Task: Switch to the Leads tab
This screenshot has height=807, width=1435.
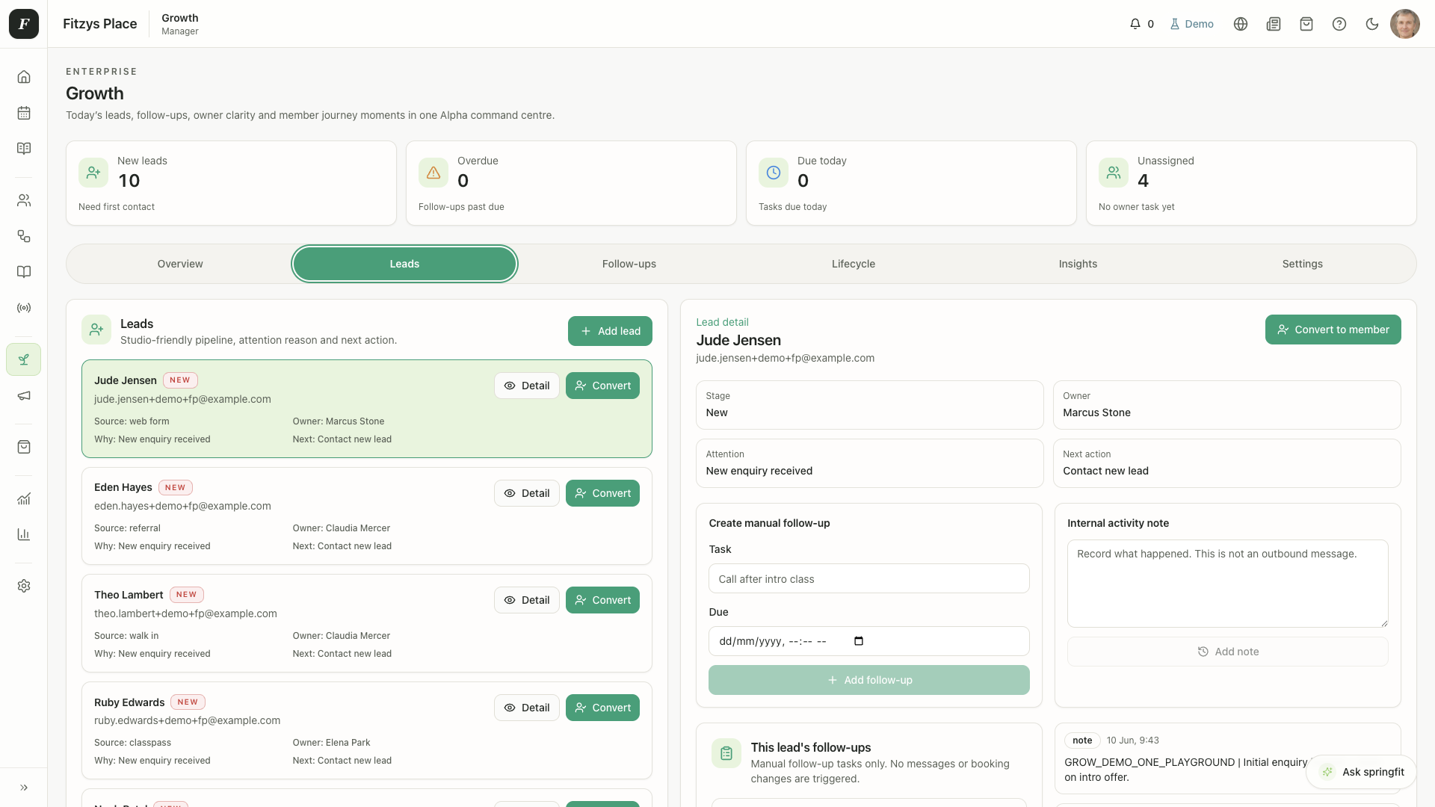Action: pyautogui.click(x=404, y=264)
